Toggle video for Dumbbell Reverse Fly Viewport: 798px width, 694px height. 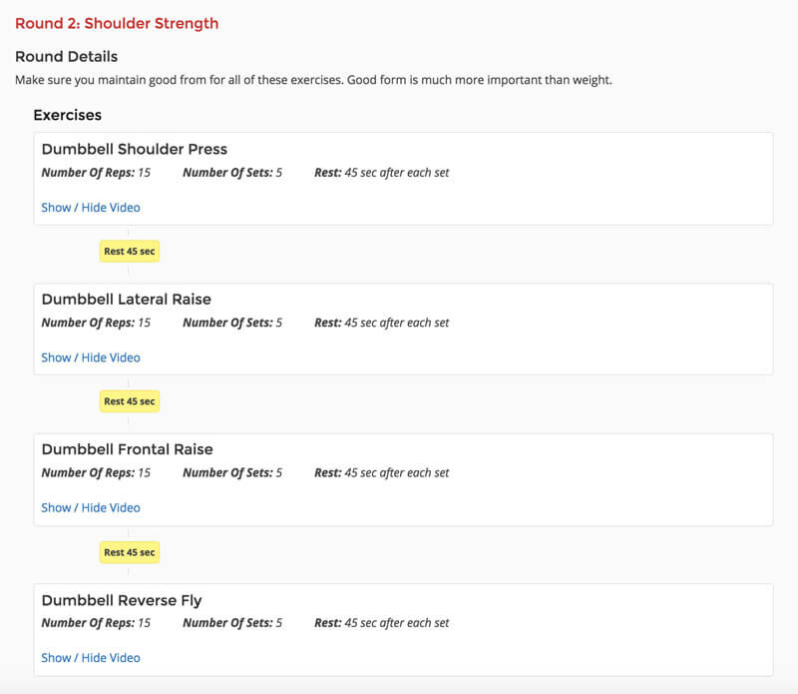pyautogui.click(x=91, y=658)
